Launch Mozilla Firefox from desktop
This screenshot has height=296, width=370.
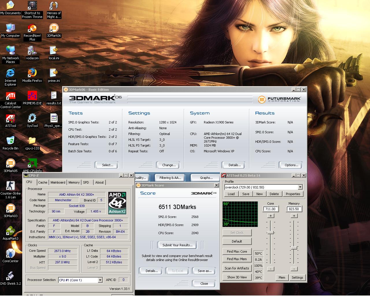coord(32,73)
